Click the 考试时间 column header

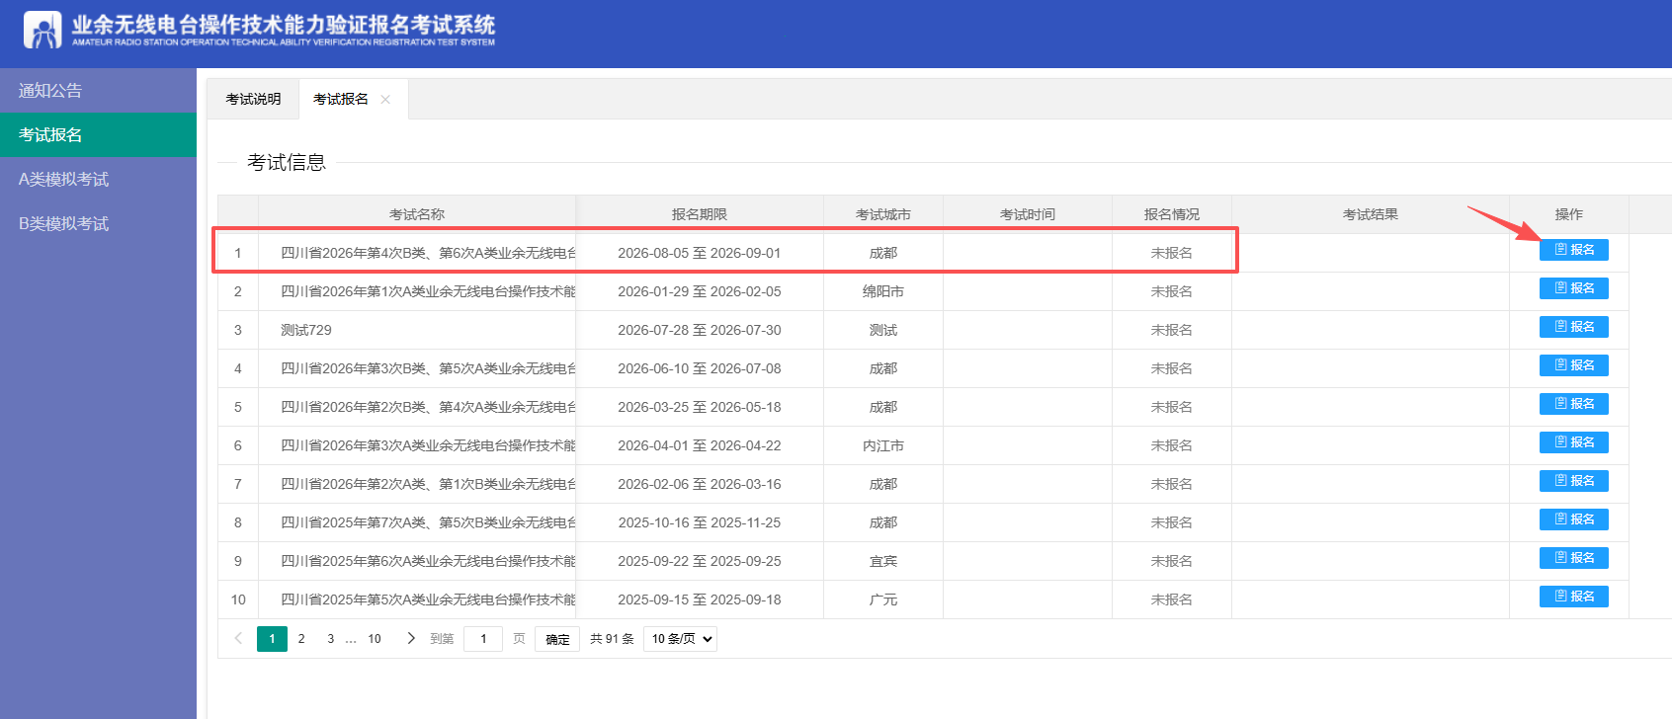point(1028,214)
